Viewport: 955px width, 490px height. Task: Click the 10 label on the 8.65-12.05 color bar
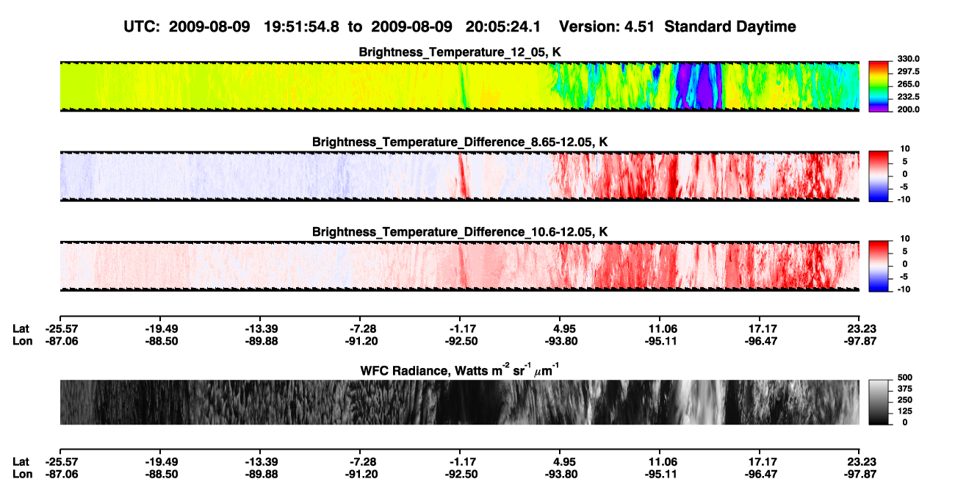(905, 149)
